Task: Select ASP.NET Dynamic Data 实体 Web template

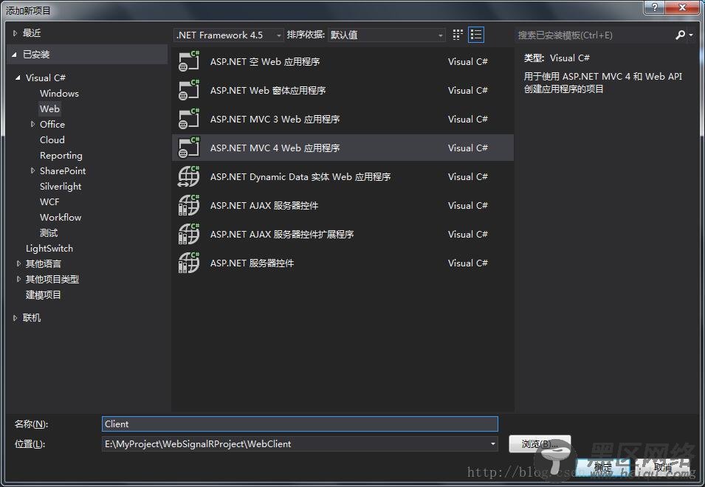Action: [x=343, y=176]
